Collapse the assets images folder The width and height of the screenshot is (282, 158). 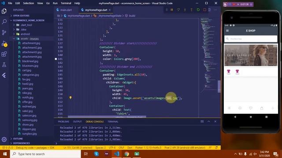(30, 39)
